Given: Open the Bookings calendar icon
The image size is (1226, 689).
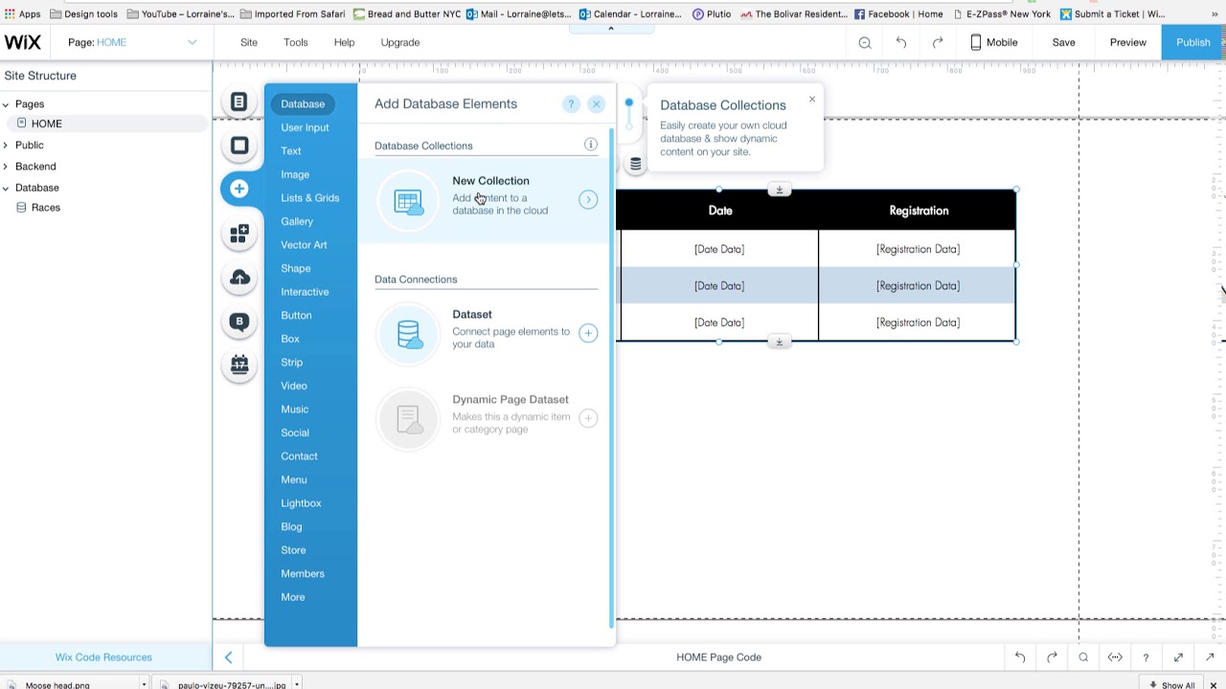Looking at the screenshot, I should [239, 365].
